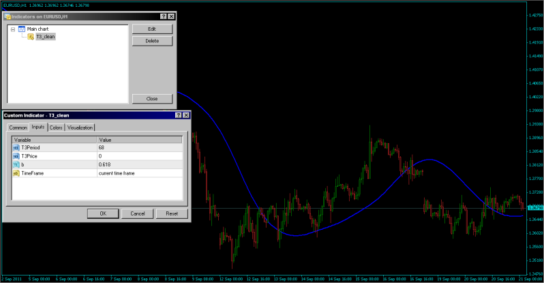Click the 12 Sep 00:00 time axis label
The width and height of the screenshot is (544, 283).
(x=231, y=279)
